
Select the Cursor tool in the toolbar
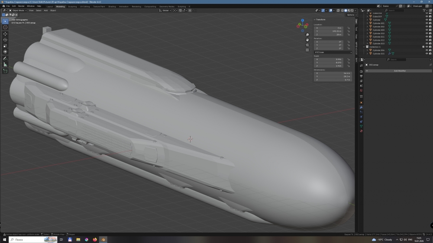(5, 27)
